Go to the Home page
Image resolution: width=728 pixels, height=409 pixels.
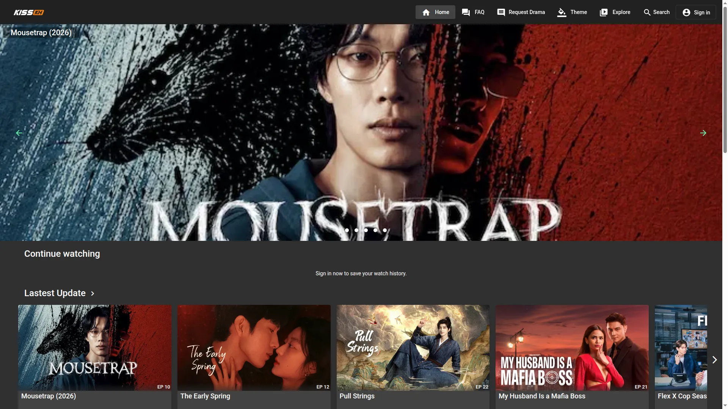pyautogui.click(x=435, y=12)
